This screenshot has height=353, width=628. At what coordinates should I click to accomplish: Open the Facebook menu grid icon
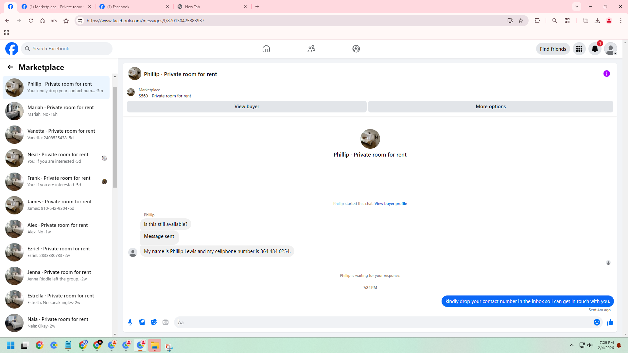[x=579, y=49]
